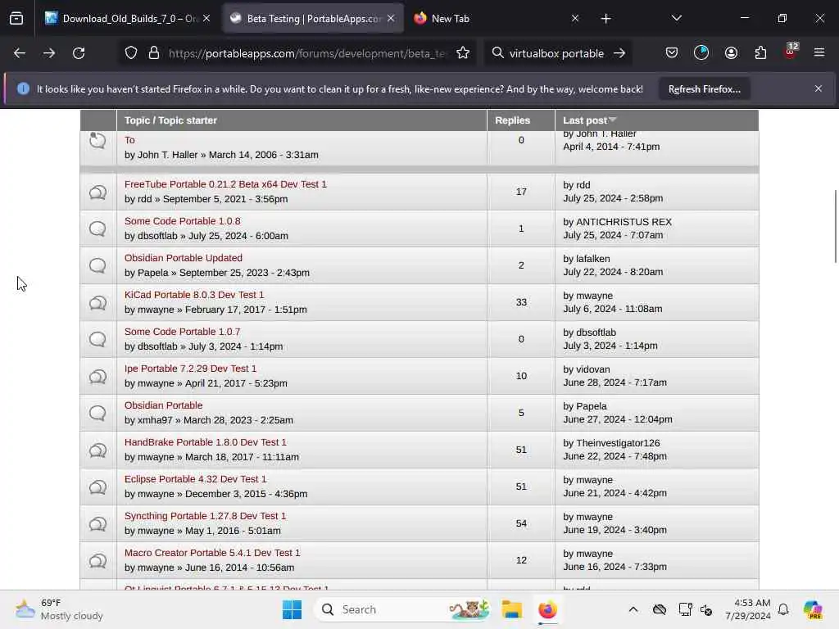
Task: Click the topic icon for Some Code Portable 1.0.8 row
Action: point(98,229)
